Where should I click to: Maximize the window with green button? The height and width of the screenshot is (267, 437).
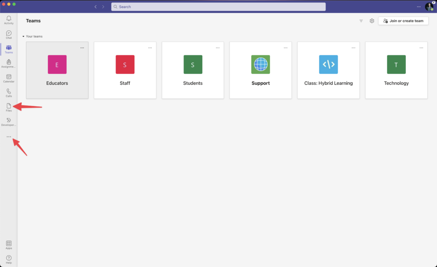(x=14, y=4)
